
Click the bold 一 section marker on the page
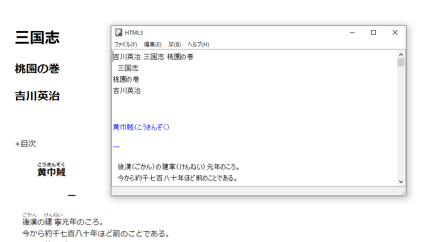click(x=72, y=195)
